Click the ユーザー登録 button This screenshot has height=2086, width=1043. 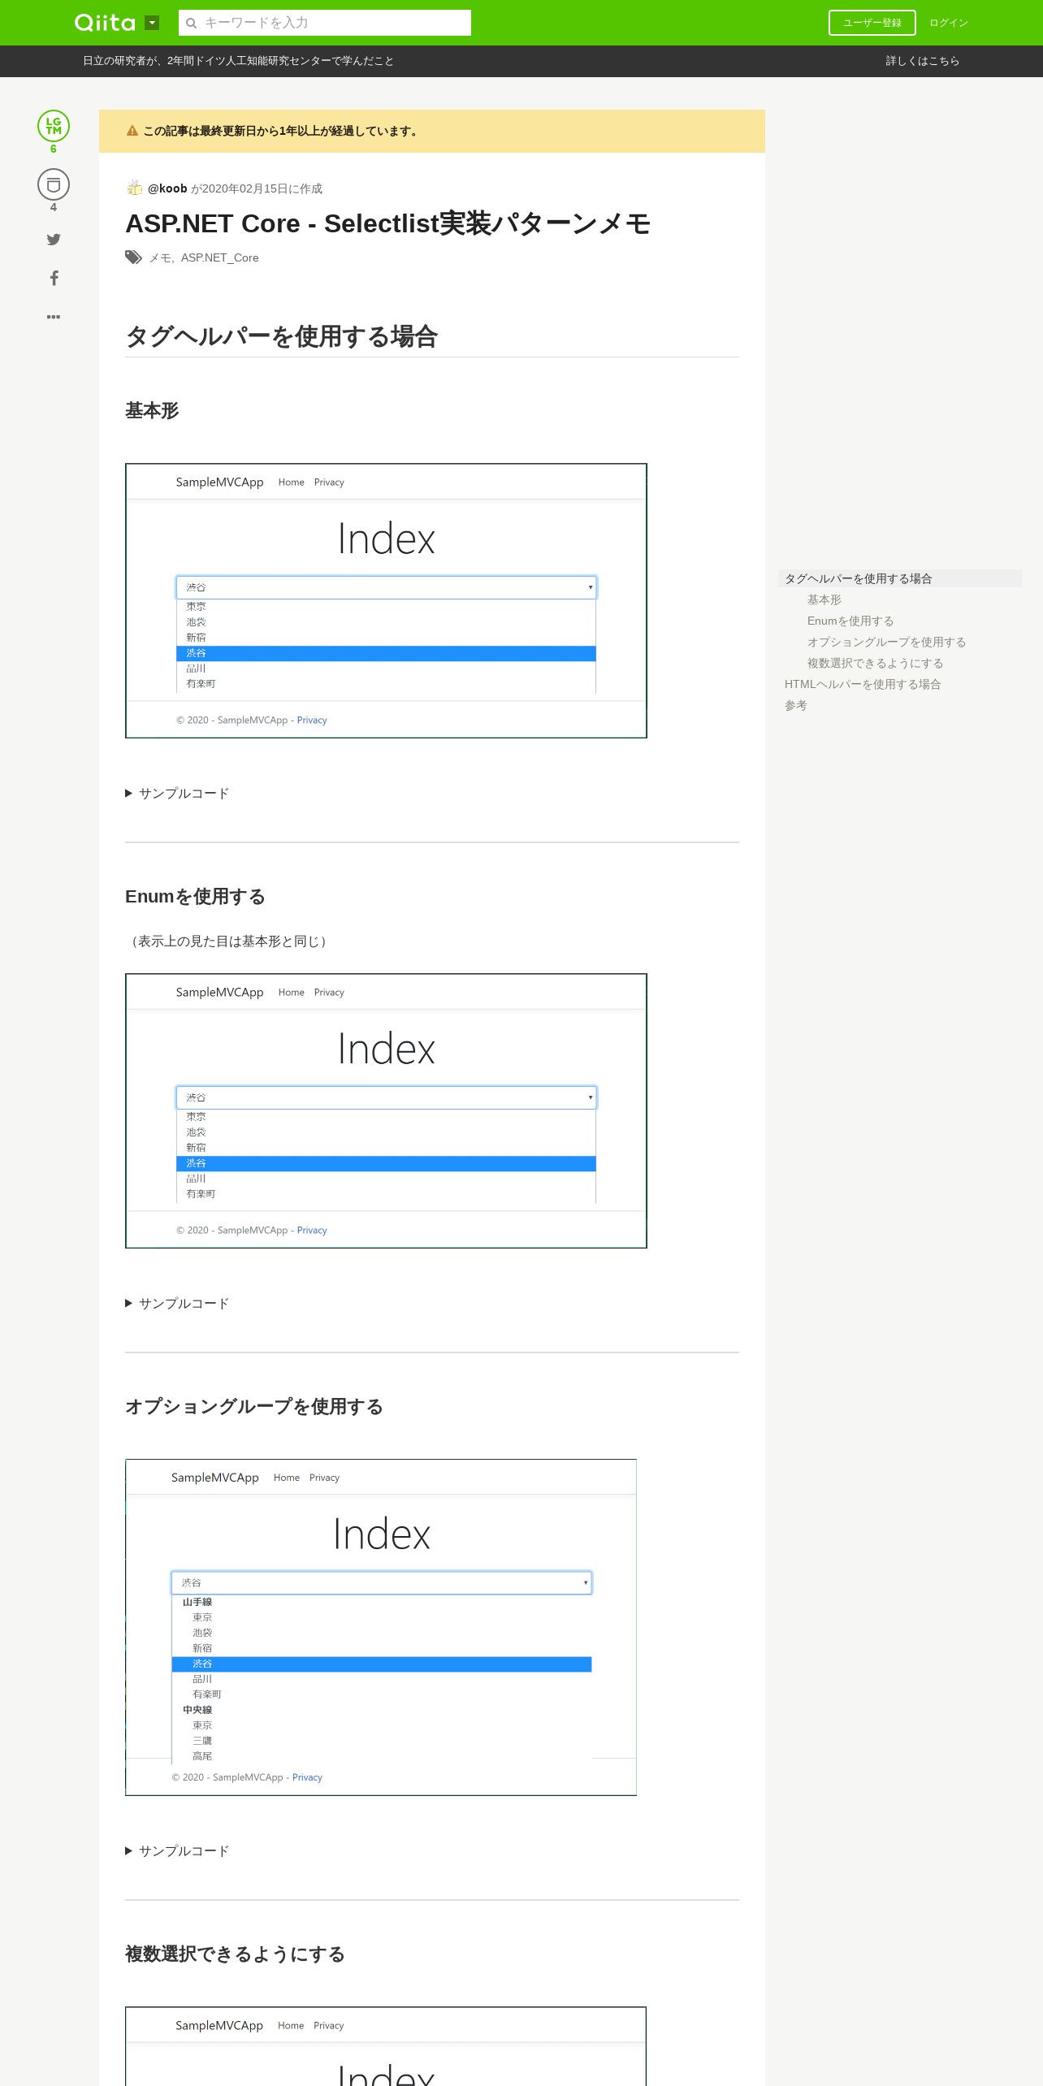(872, 23)
